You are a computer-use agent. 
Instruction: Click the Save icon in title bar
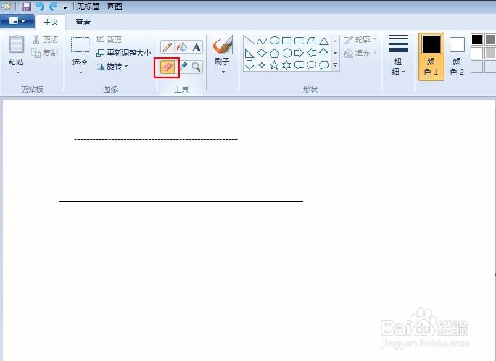[x=27, y=6]
